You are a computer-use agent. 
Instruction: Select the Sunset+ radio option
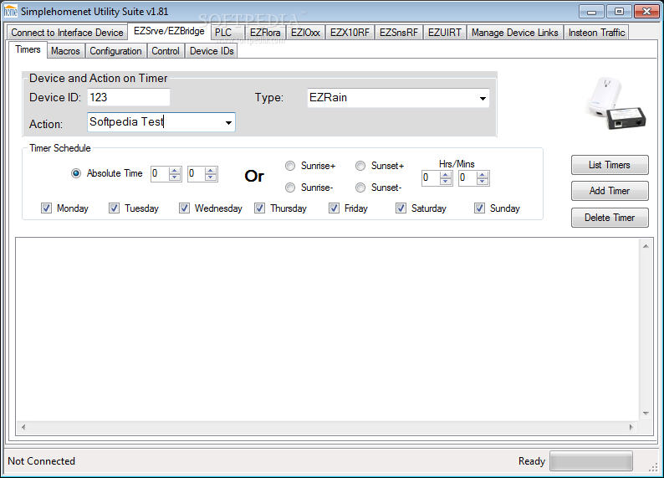(x=360, y=166)
